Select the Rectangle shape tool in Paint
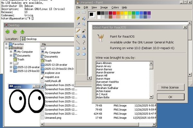The width and height of the screenshot is (193, 128). [x=78, y=48]
